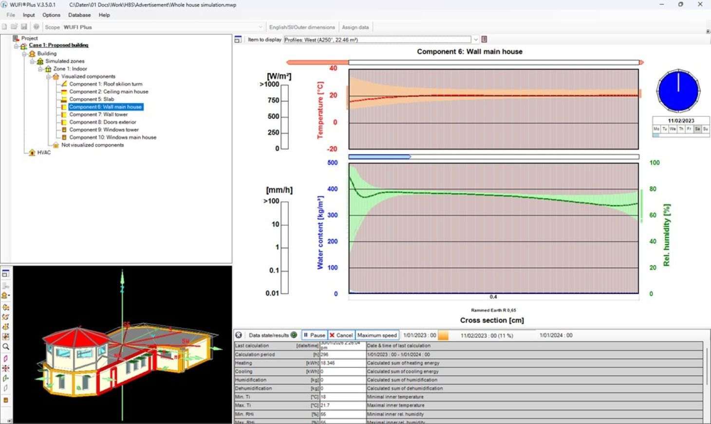Set calculation to Maximum speed
Image resolution: width=711 pixels, height=424 pixels.
coord(377,335)
